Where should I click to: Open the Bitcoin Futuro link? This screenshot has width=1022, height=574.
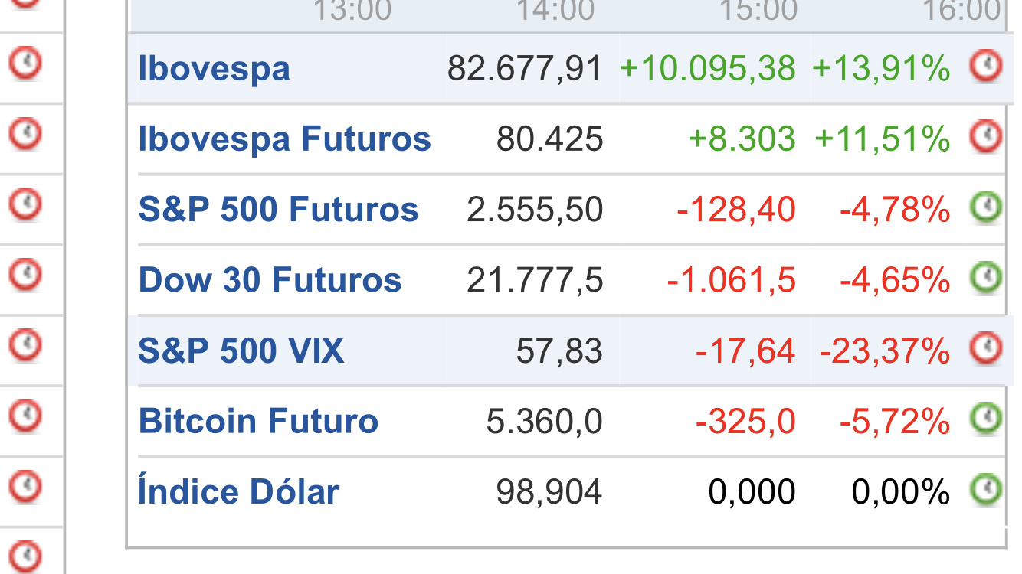258,421
